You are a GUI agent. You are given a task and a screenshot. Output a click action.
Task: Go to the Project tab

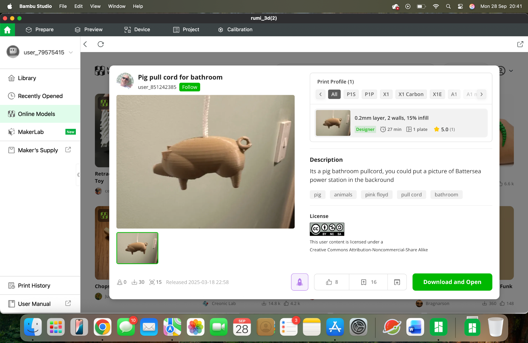pos(186,30)
